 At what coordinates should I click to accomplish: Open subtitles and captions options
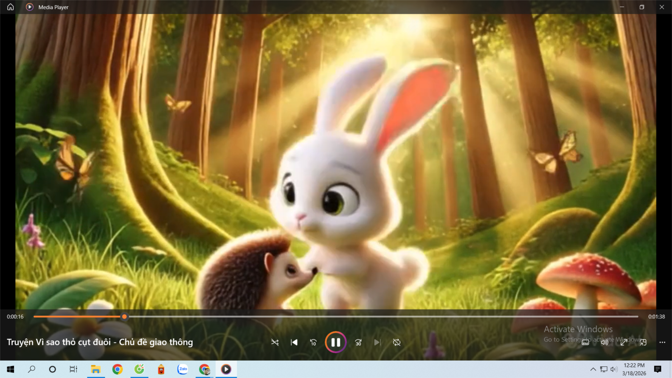click(585, 342)
